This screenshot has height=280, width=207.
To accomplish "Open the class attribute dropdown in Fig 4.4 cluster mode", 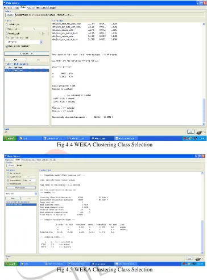I will point(24,42).
